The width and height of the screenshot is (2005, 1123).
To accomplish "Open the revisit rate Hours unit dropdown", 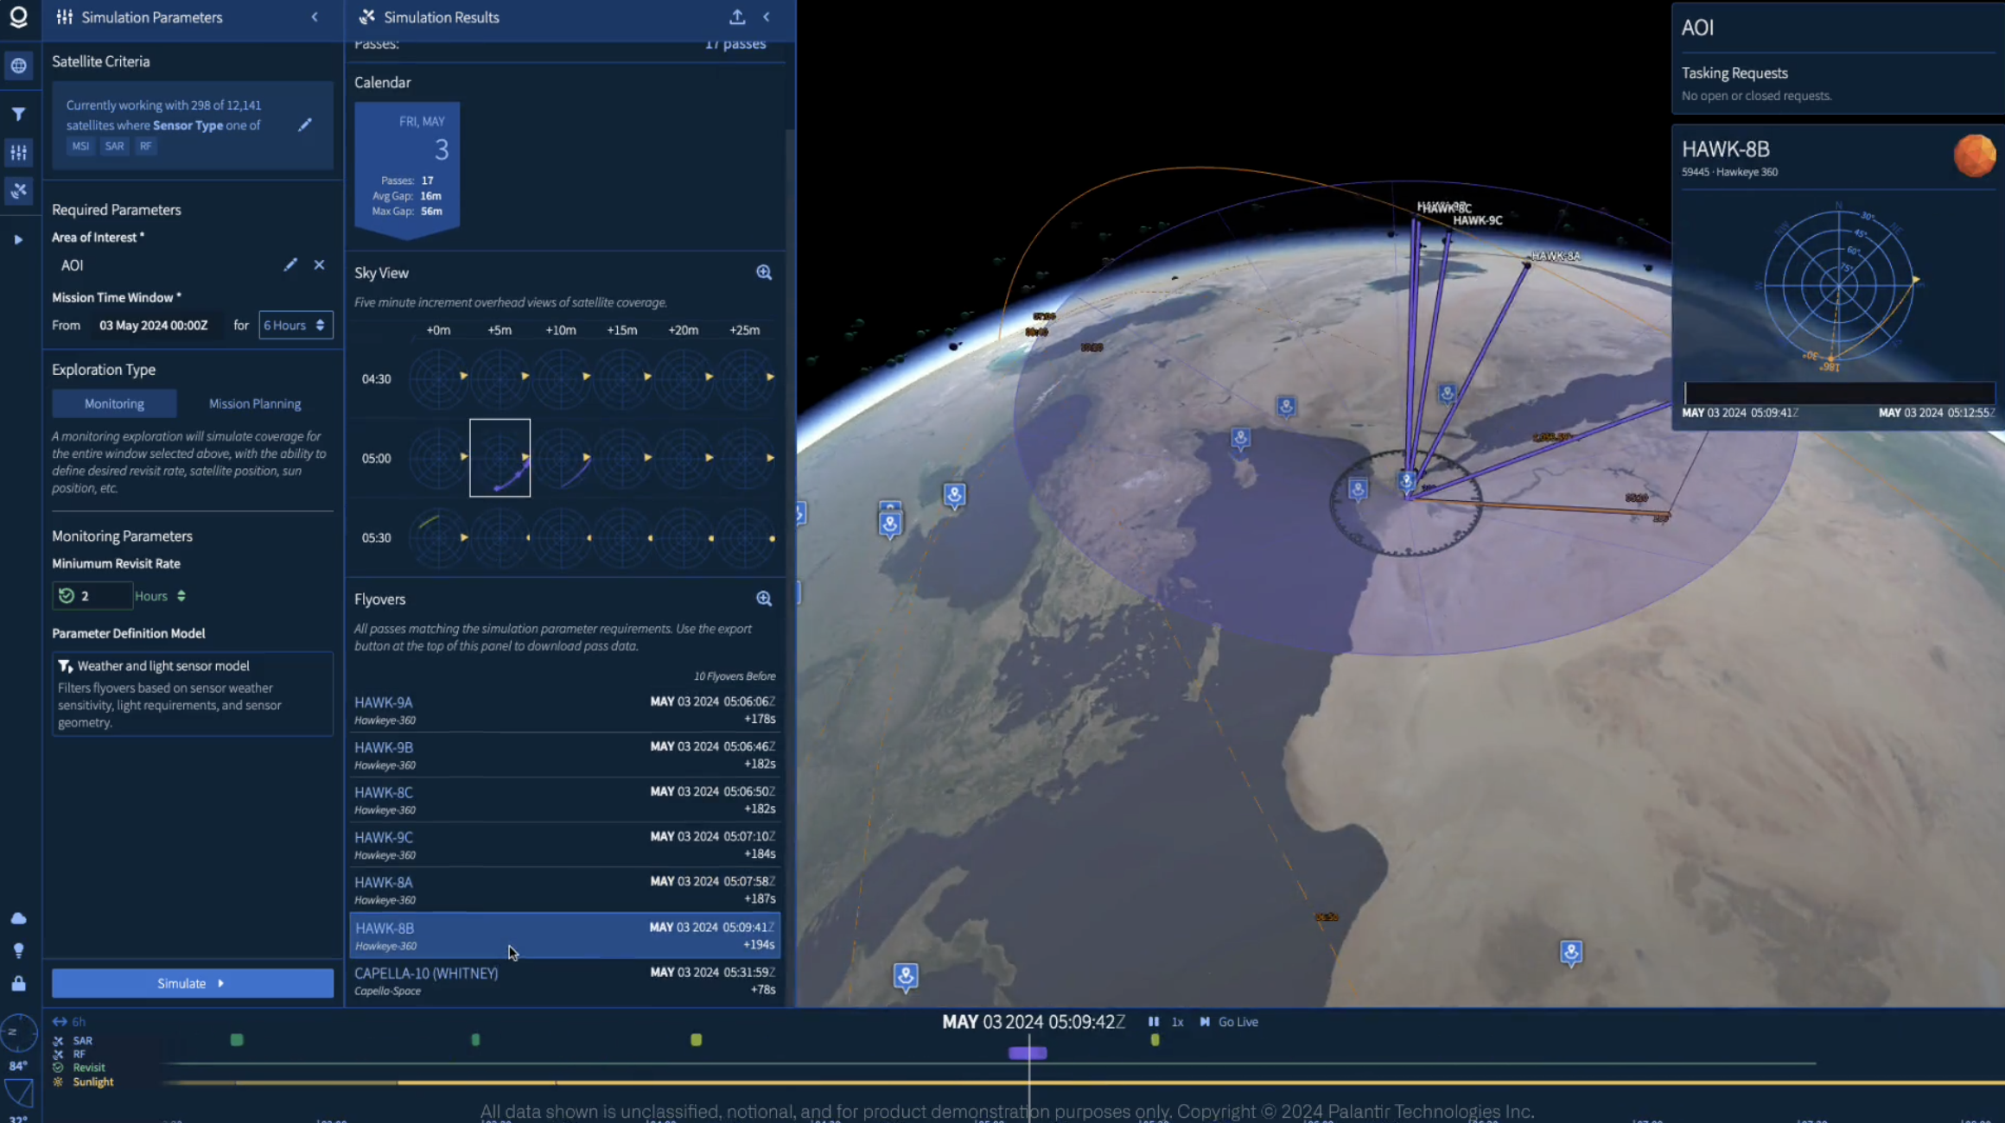I will [x=160, y=596].
